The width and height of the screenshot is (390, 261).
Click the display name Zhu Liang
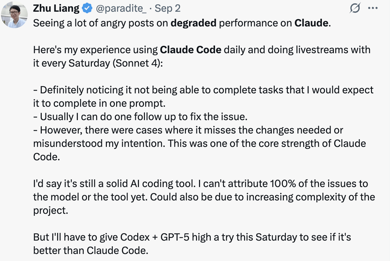click(56, 9)
